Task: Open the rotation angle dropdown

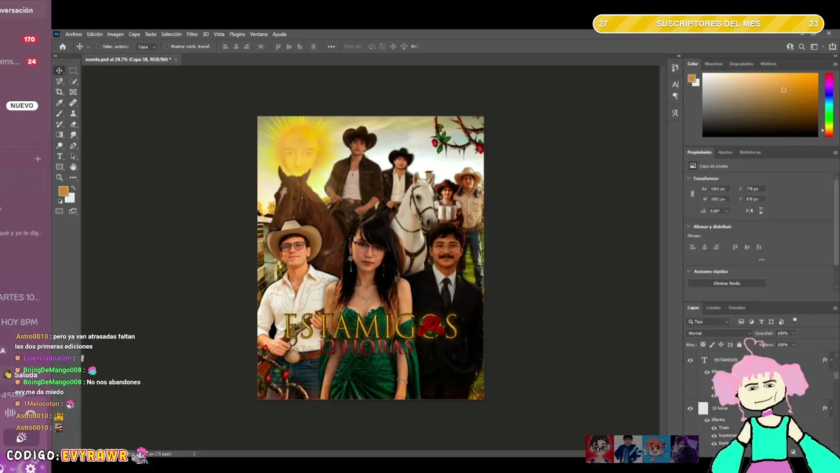Action: click(726, 211)
